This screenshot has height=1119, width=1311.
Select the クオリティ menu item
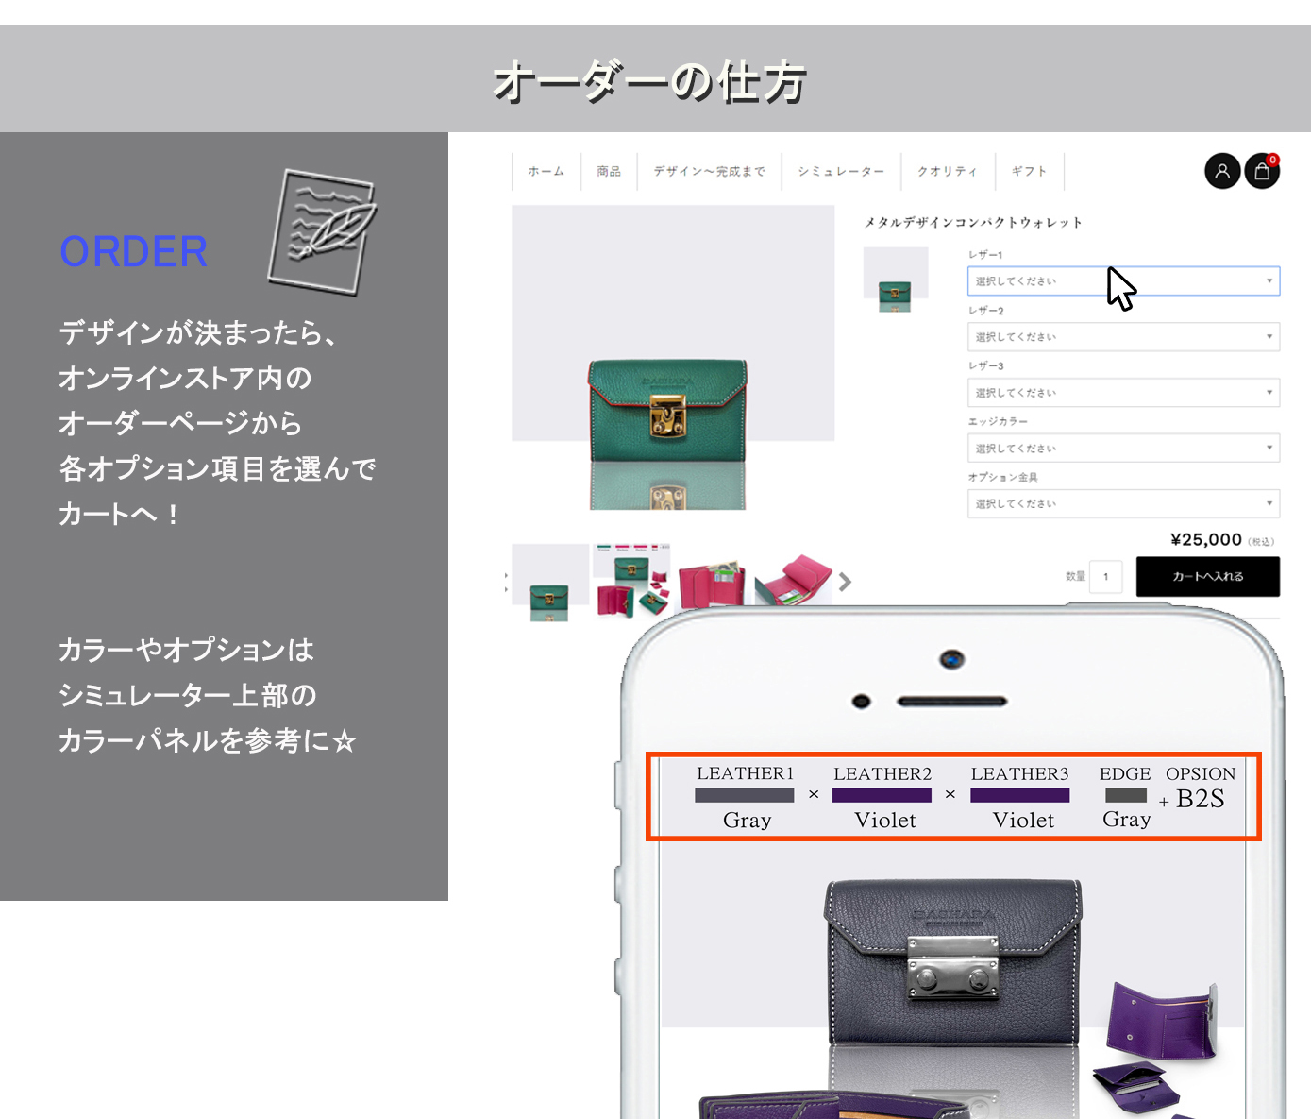click(x=947, y=171)
